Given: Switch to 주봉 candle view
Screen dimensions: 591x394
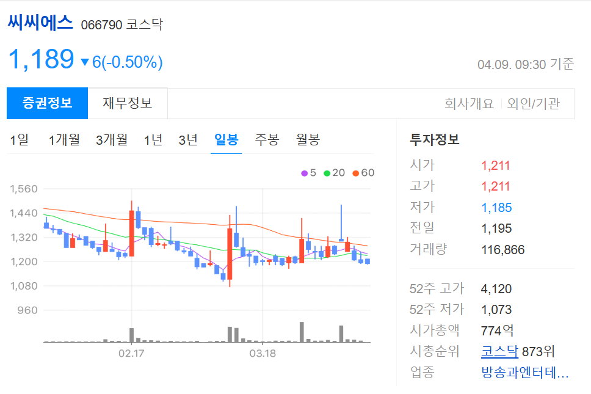Looking at the screenshot, I should pyautogui.click(x=265, y=139).
